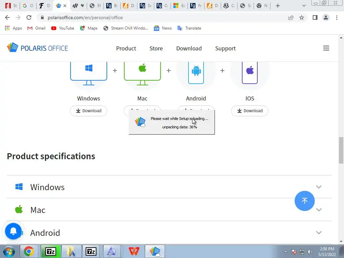Screen dimensions: 344x258
Task: Open the WPS Office taskbar icon
Action: 134,251
